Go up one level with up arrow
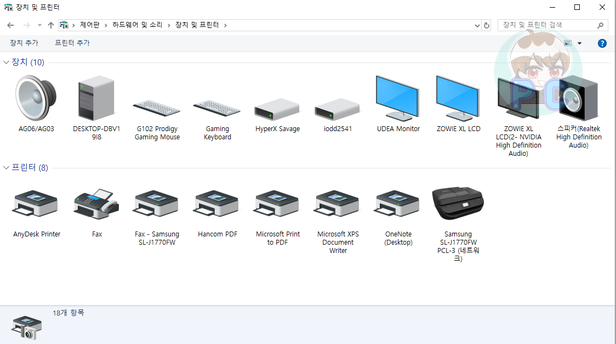The width and height of the screenshot is (616, 344). tap(50, 25)
